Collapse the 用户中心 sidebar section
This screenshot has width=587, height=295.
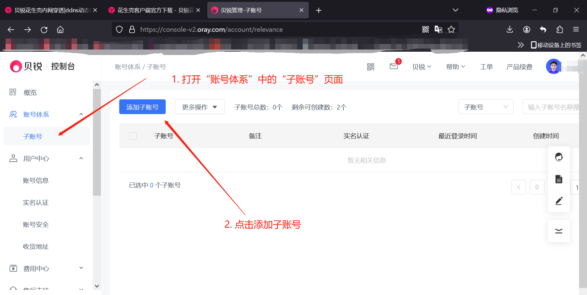coord(81,158)
